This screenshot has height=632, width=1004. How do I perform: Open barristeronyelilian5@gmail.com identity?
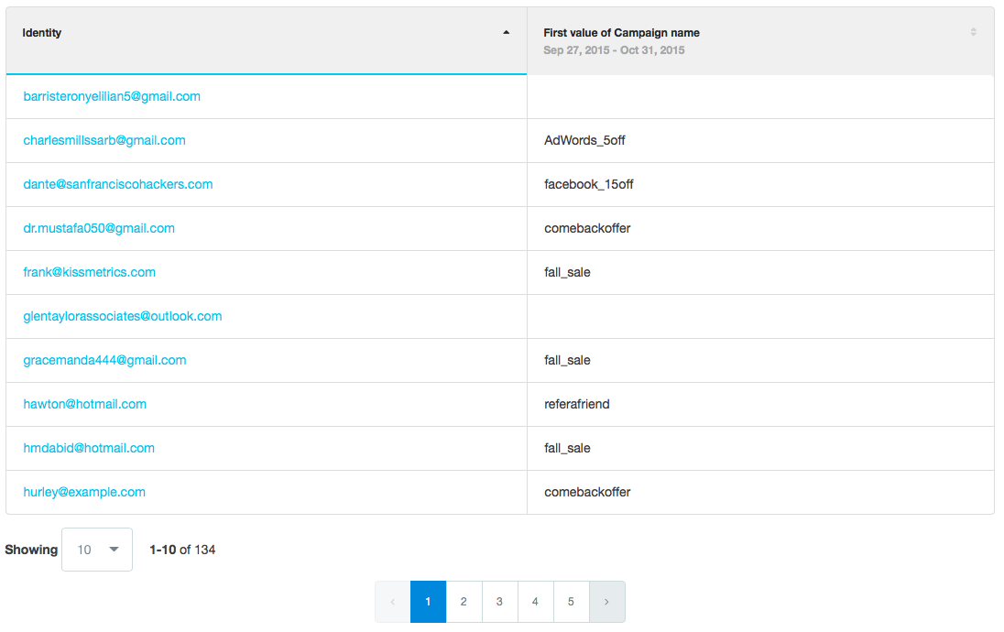[x=112, y=96]
